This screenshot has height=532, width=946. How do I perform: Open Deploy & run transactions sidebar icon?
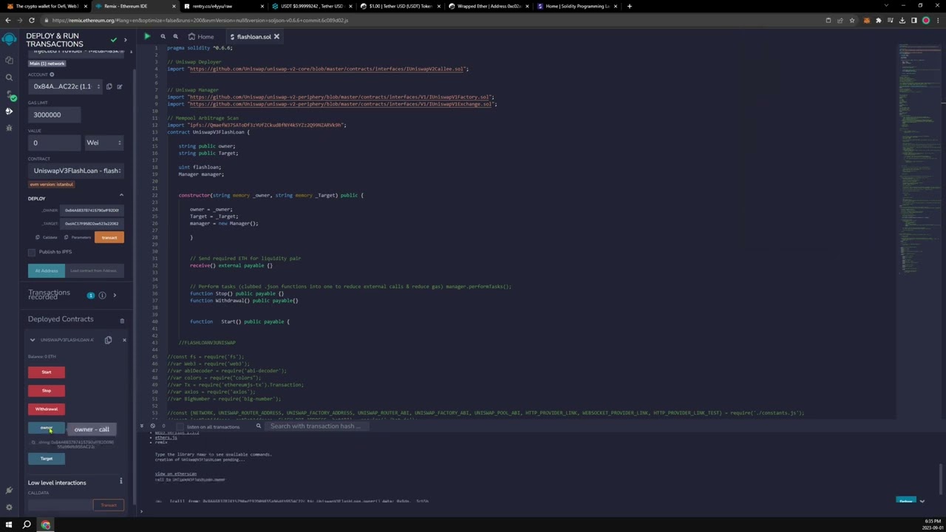click(x=9, y=111)
